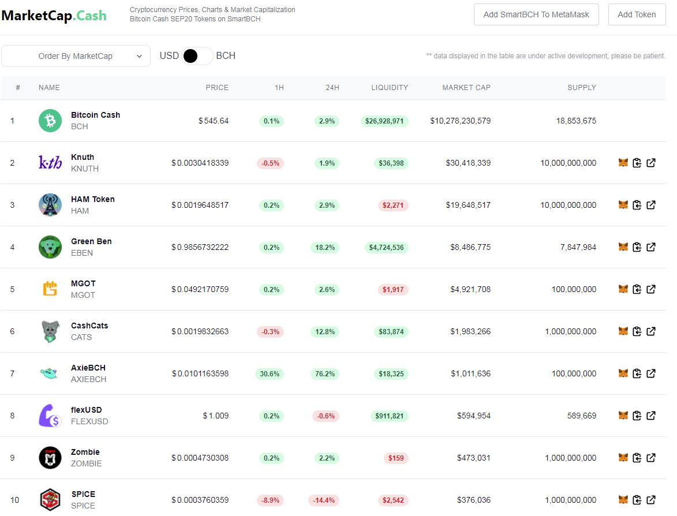677x516 pixels.
Task: Click MetaMask fox icon for flexUSD
Action: [623, 416]
